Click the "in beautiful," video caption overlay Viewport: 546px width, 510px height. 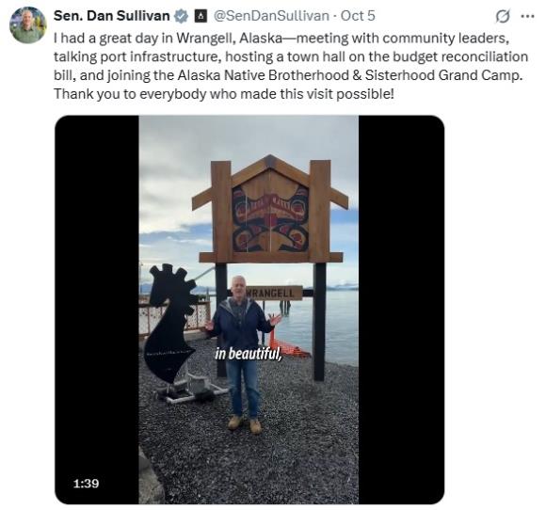click(249, 354)
